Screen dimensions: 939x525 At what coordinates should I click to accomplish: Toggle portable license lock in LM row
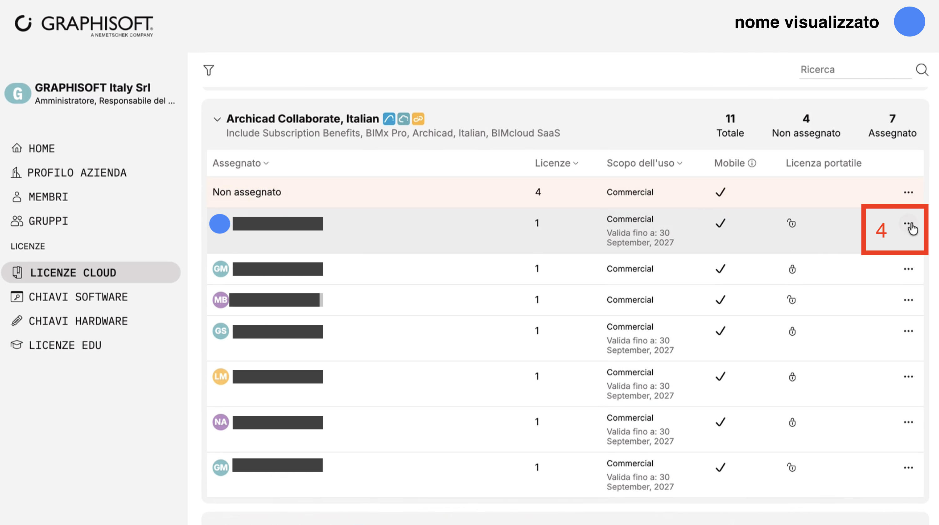792,377
